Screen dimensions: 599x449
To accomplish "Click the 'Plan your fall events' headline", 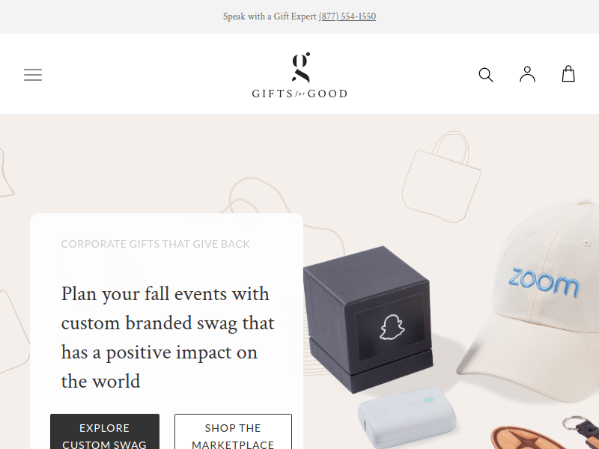I will pos(168,337).
